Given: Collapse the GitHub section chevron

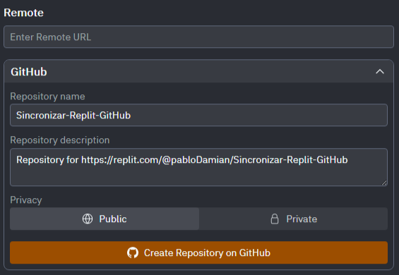Looking at the screenshot, I should tap(380, 72).
